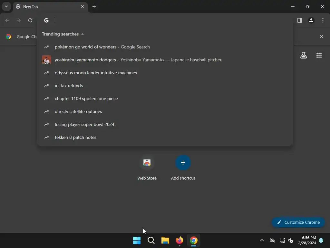
Task: Open the notification bell icon
Action: (321, 240)
